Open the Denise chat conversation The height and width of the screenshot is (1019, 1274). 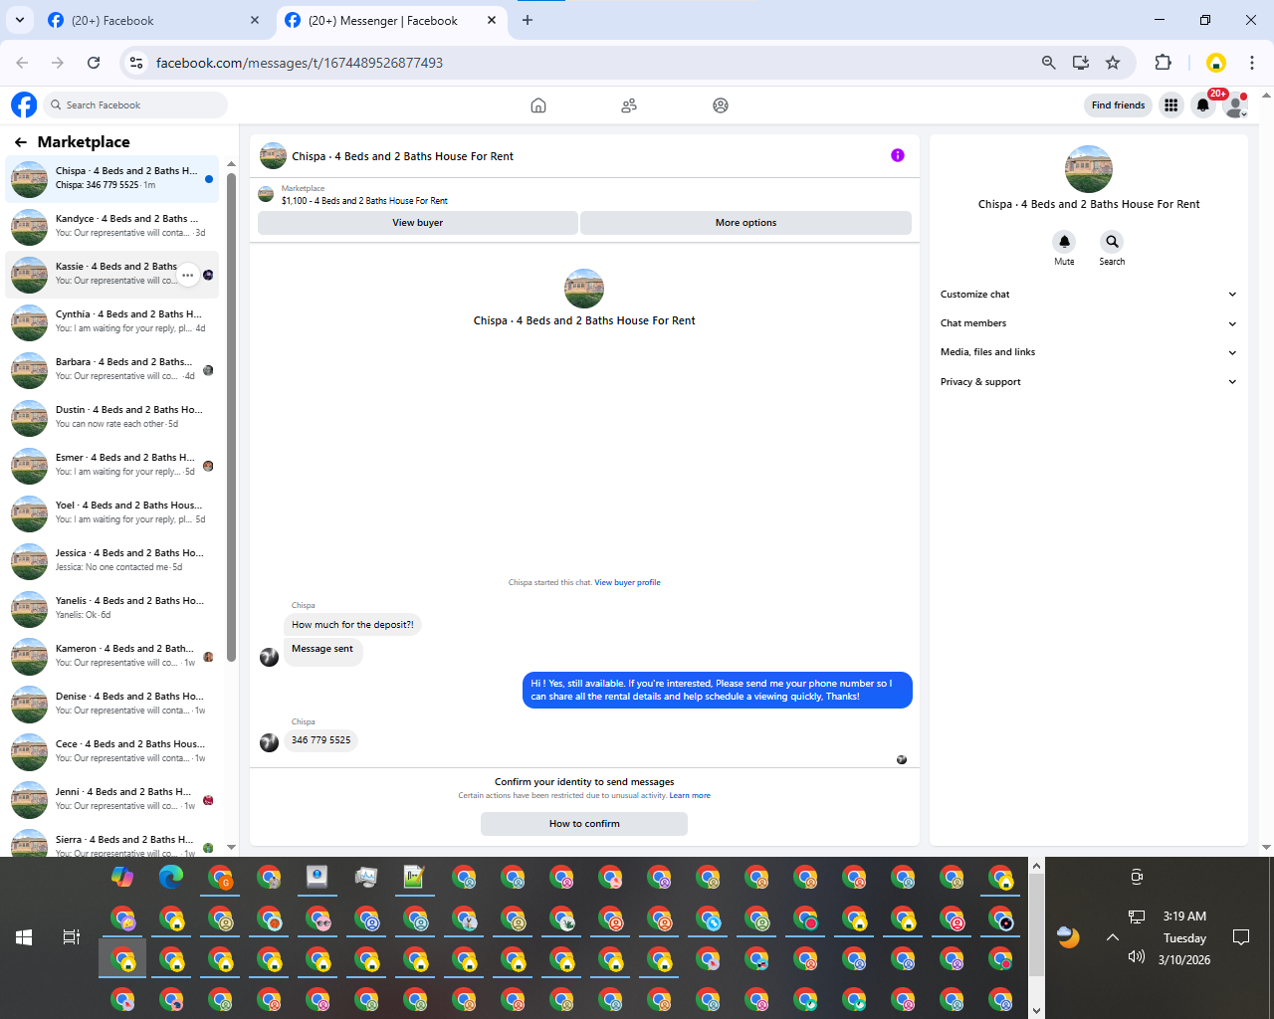[111, 704]
